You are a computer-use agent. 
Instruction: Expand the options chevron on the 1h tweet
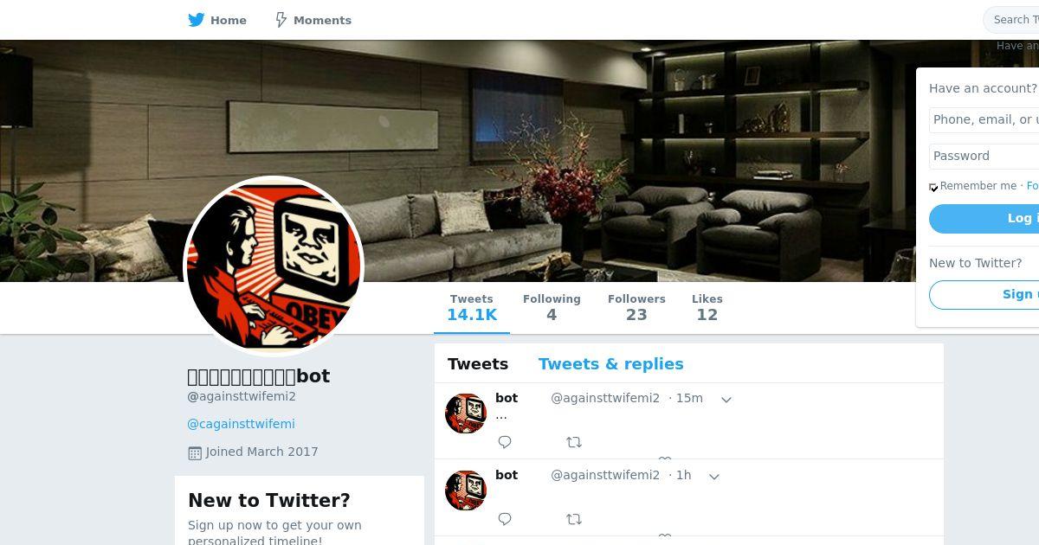click(x=714, y=477)
